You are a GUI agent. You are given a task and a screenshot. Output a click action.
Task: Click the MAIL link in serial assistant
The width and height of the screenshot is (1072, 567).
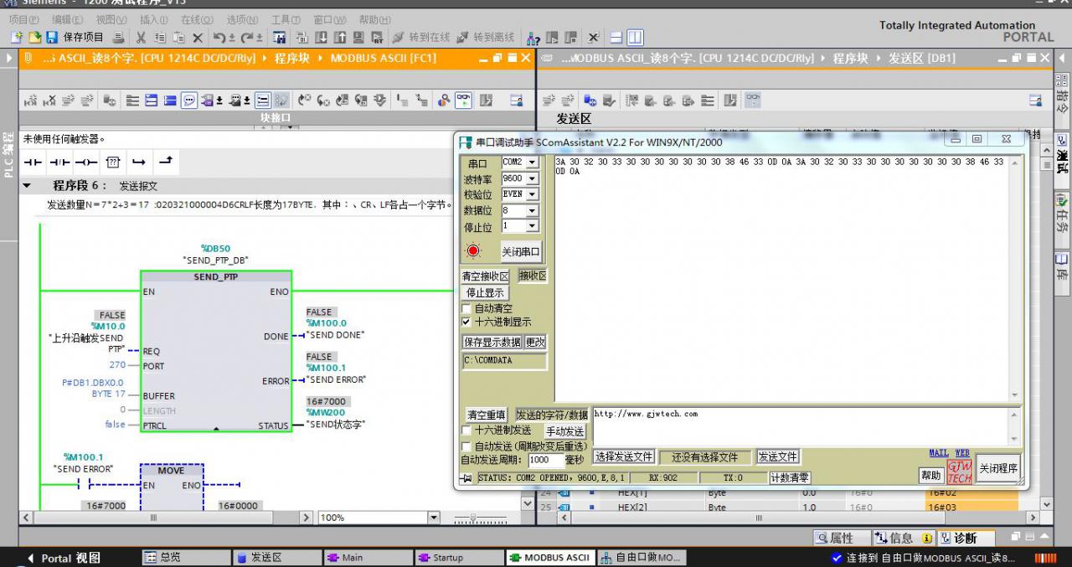point(939,453)
